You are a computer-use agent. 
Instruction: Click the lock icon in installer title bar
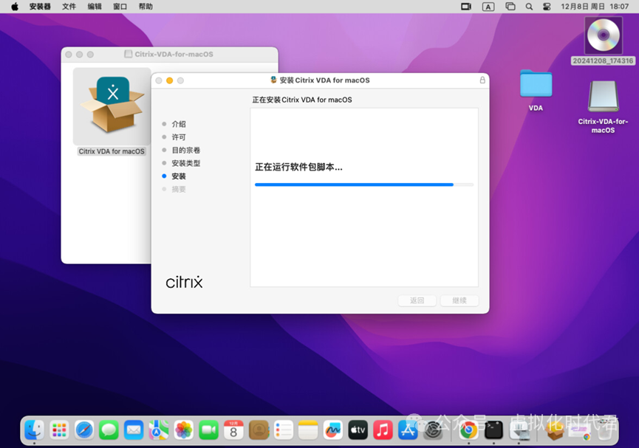pos(482,80)
